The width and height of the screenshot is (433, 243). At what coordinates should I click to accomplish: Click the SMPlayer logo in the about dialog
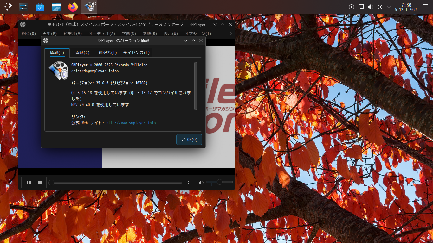(58, 71)
